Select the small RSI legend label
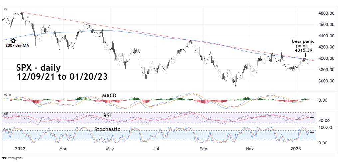The height and width of the screenshot is (162, 340). coord(6,114)
